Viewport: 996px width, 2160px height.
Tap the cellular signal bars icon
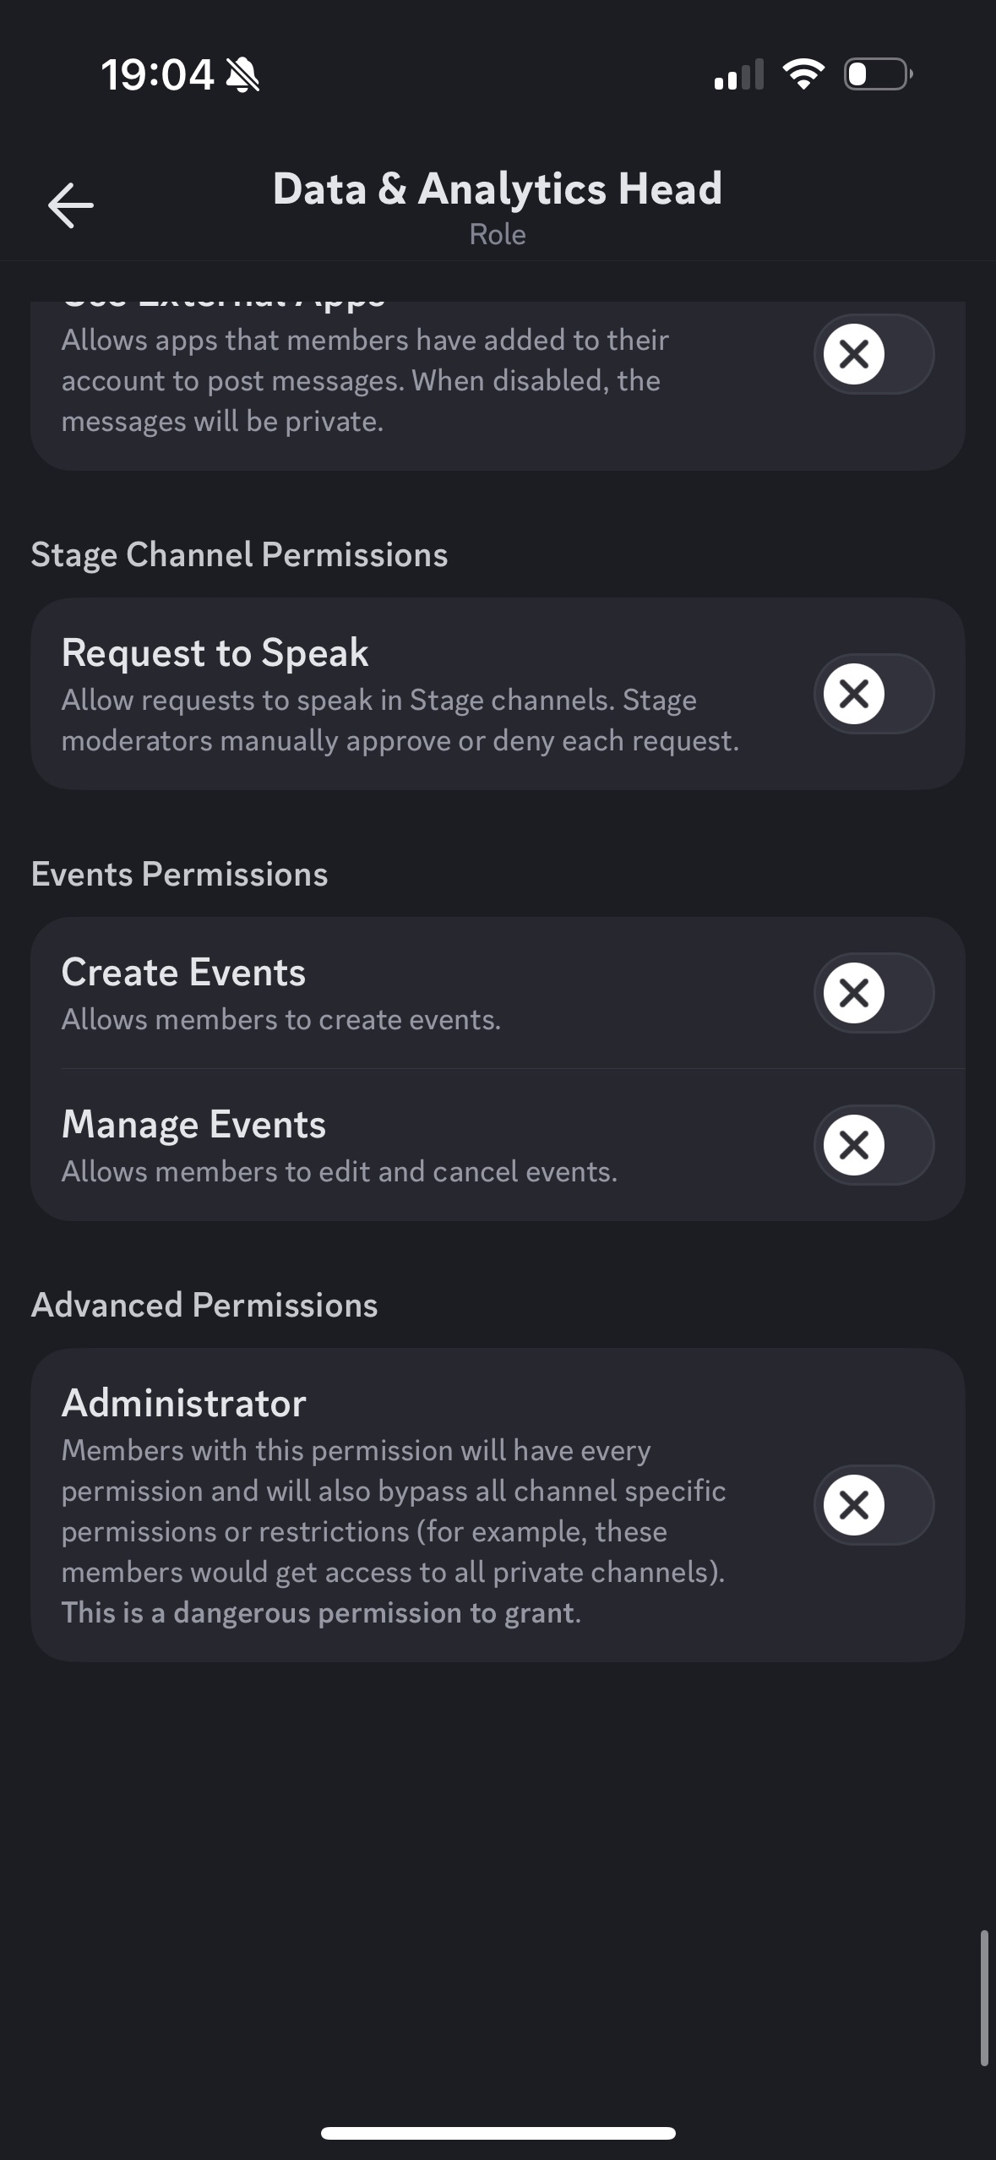pyautogui.click(x=738, y=75)
